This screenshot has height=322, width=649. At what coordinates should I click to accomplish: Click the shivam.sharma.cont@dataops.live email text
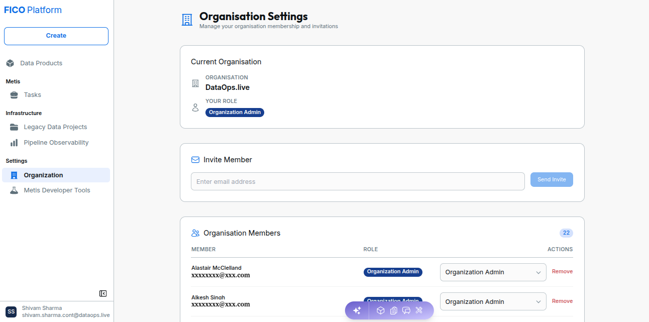[66, 315]
